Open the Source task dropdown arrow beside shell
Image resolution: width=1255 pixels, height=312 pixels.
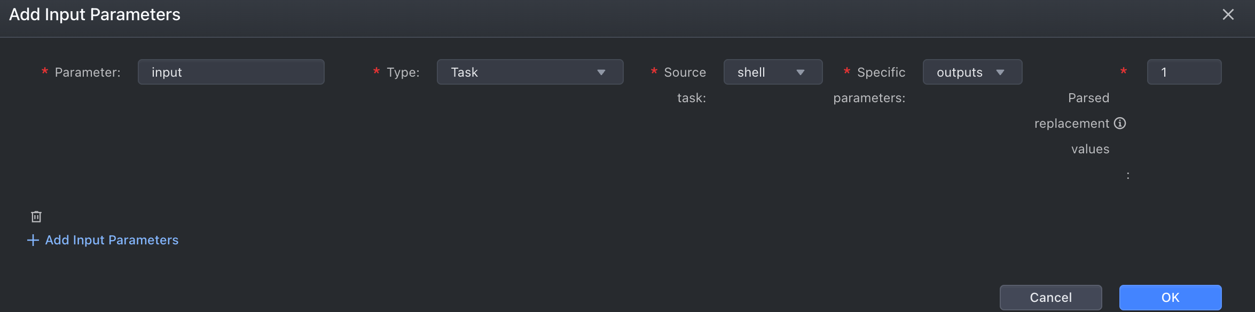[x=801, y=72]
